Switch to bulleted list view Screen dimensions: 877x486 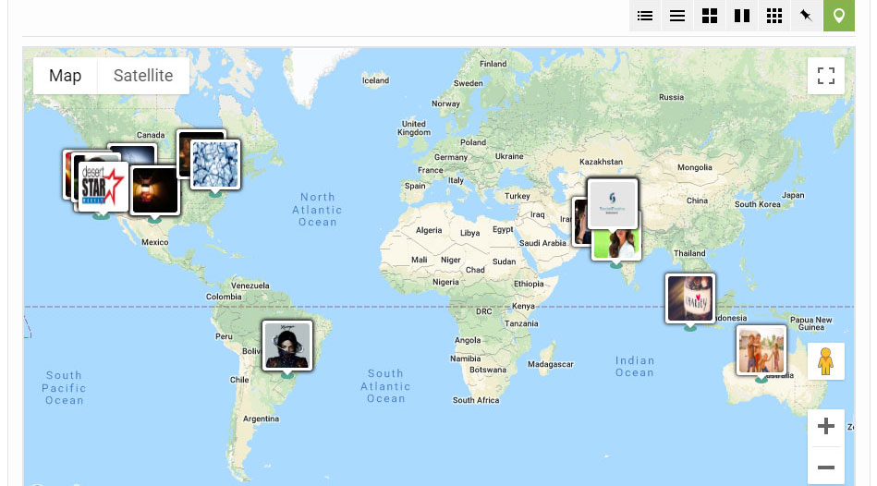pyautogui.click(x=645, y=16)
